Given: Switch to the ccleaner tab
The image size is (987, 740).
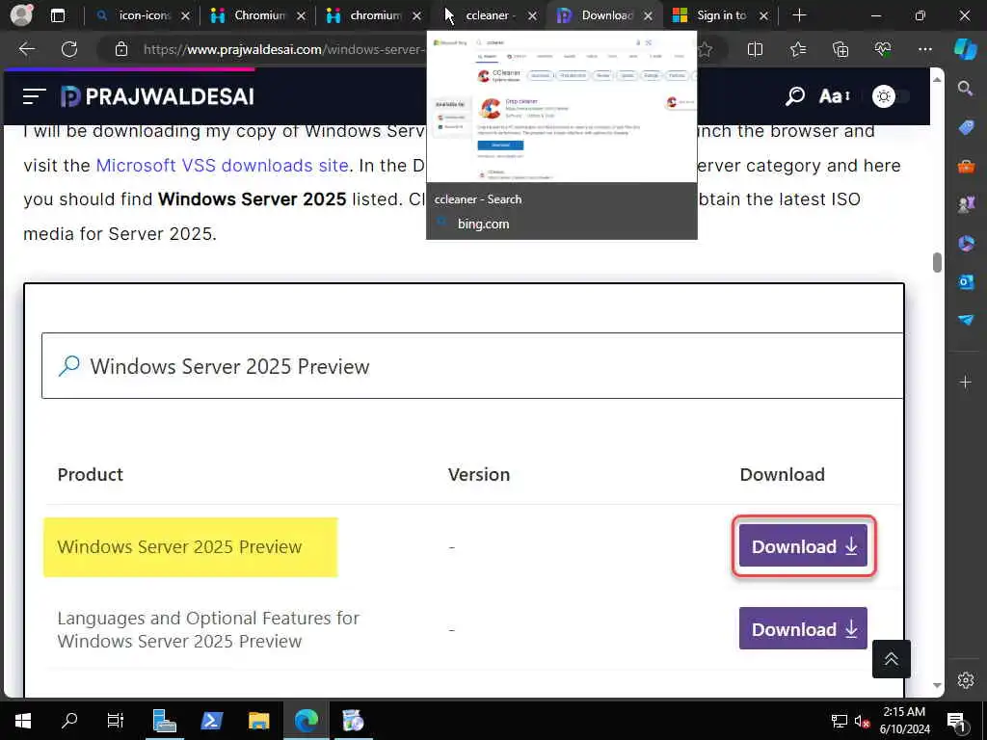Looking at the screenshot, I should tap(491, 15).
